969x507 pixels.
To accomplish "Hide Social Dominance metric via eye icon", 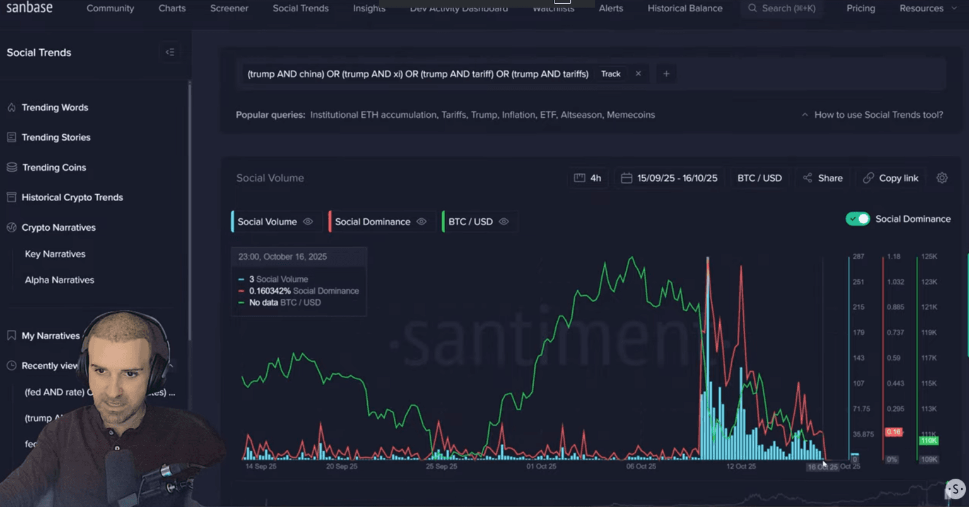I will click(421, 222).
